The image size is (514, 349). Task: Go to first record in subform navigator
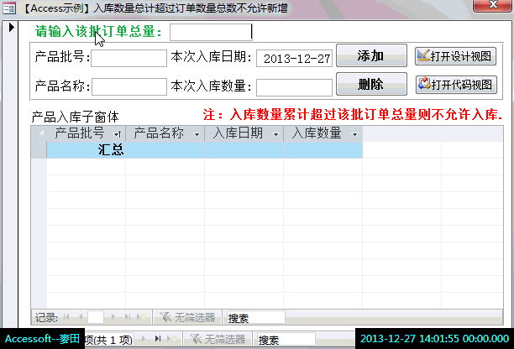66,316
